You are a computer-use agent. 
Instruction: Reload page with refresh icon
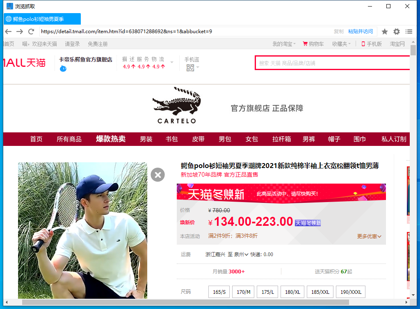coord(31,32)
